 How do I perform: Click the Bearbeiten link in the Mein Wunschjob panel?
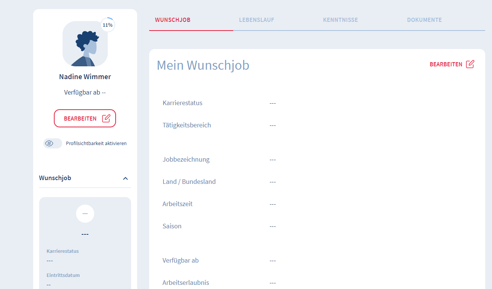click(446, 64)
